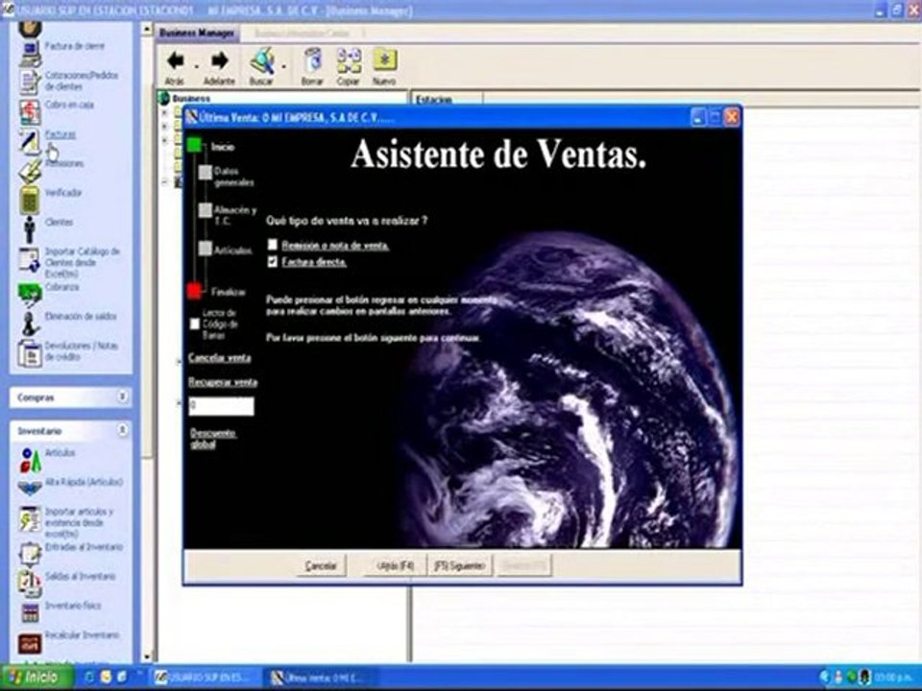Click sidebar scrollbar up arrow
The width and height of the screenshot is (922, 691).
147,29
